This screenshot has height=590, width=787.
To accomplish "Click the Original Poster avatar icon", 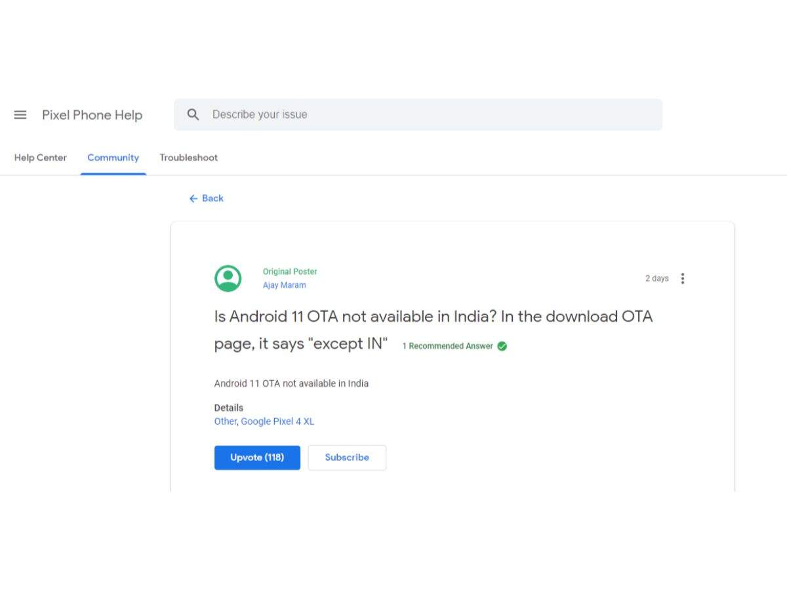I will point(228,279).
